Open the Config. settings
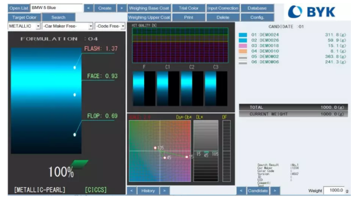Viewport: 357px width, 200px height. click(x=257, y=17)
